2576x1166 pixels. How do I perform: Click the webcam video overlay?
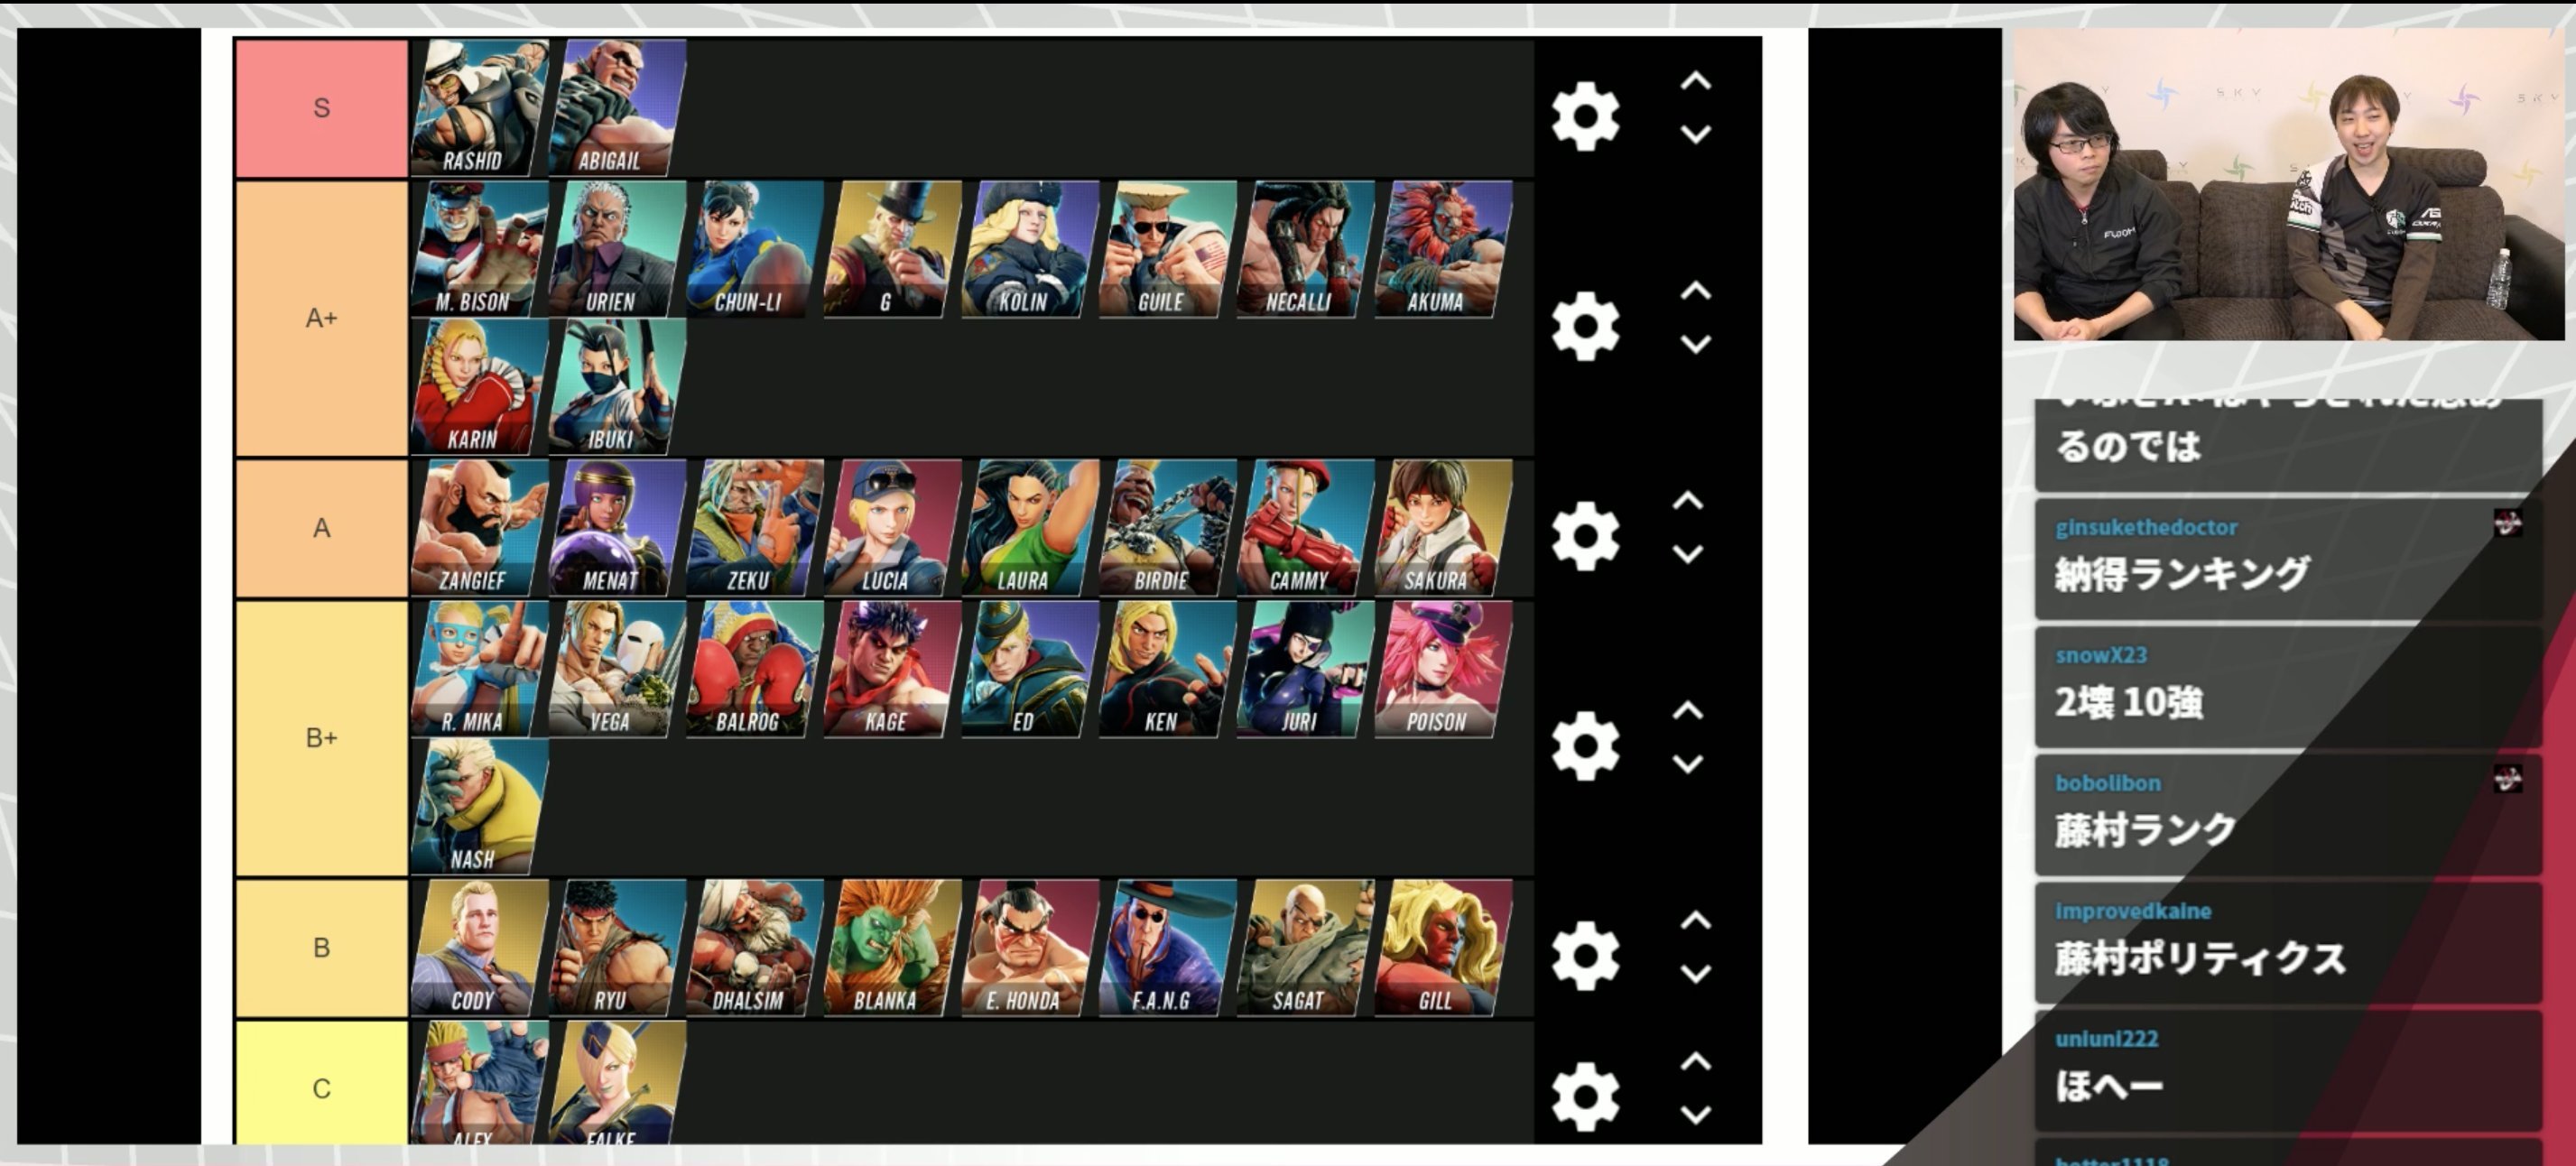click(x=2288, y=184)
